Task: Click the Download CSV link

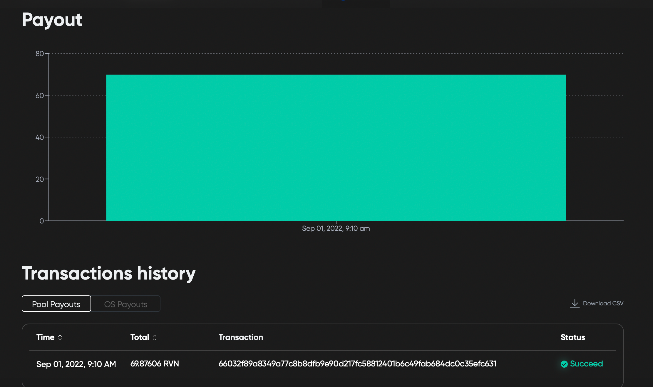Action: coord(597,303)
